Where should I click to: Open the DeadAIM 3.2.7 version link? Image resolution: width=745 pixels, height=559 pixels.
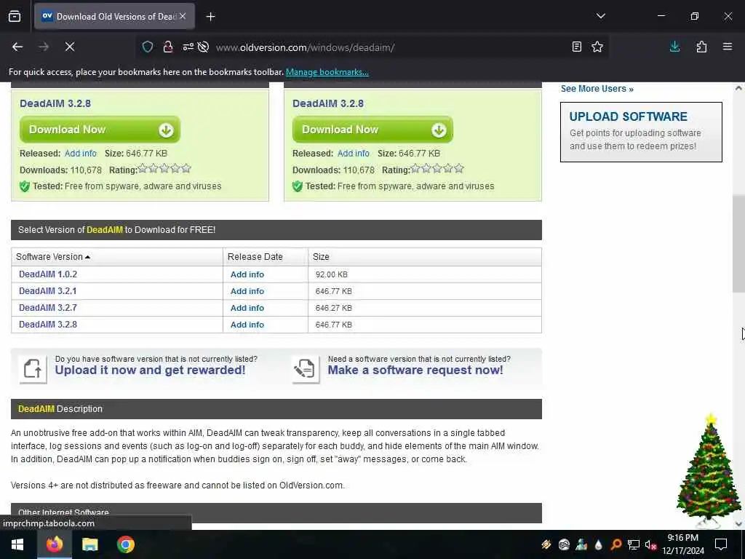click(x=48, y=308)
